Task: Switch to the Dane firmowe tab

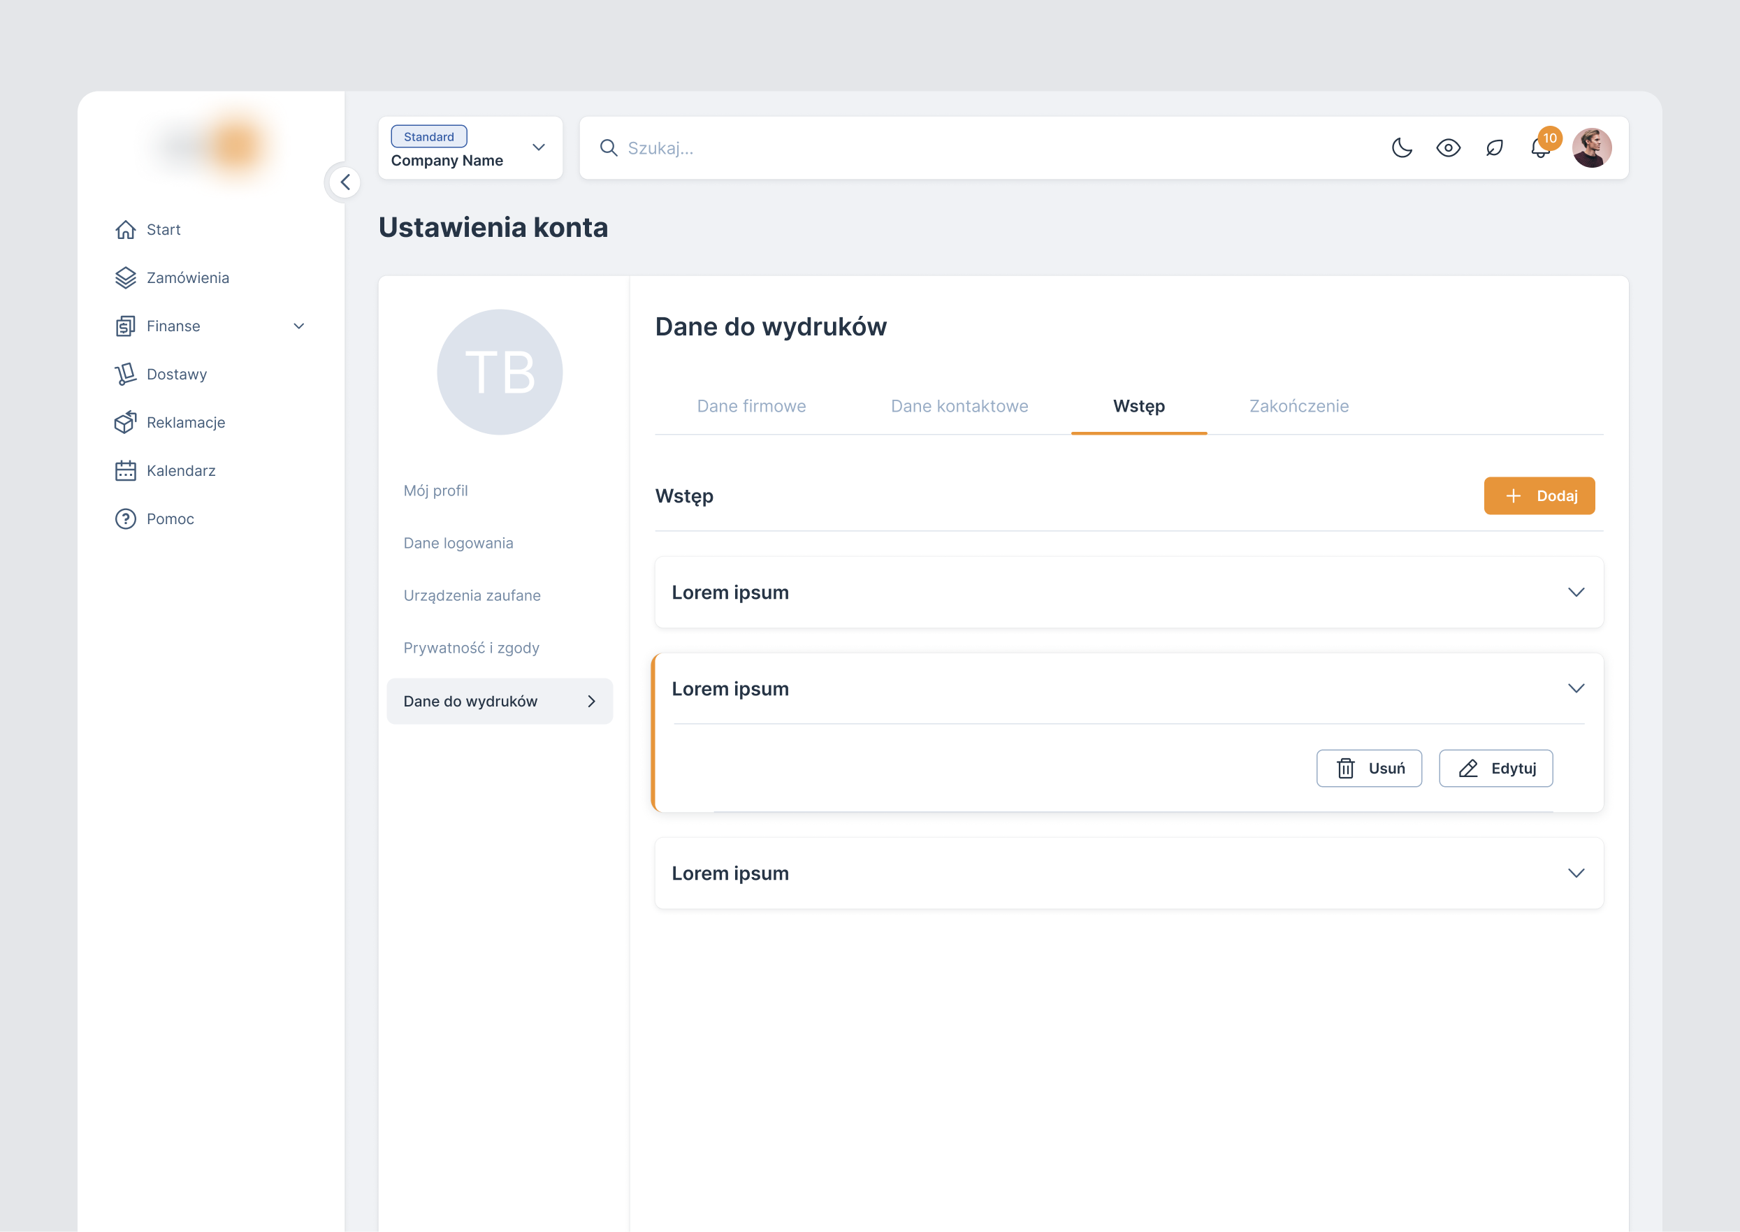Action: 751,406
